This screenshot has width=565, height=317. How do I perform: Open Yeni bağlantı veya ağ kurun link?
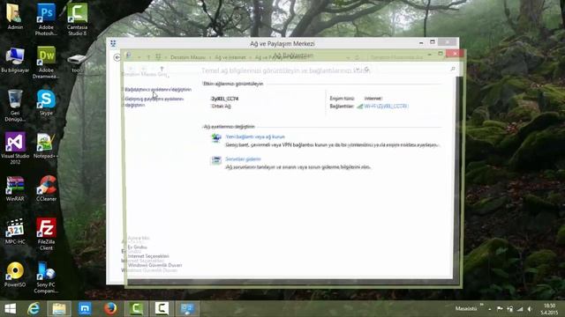pos(255,136)
